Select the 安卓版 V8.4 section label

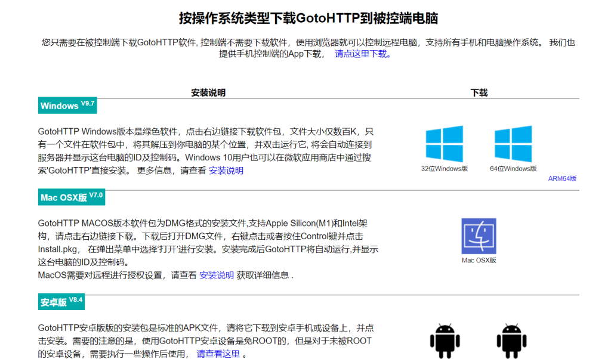pos(61,302)
